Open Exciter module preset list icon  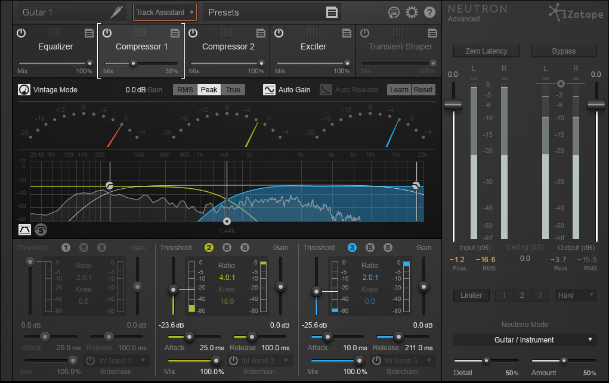[x=347, y=33]
